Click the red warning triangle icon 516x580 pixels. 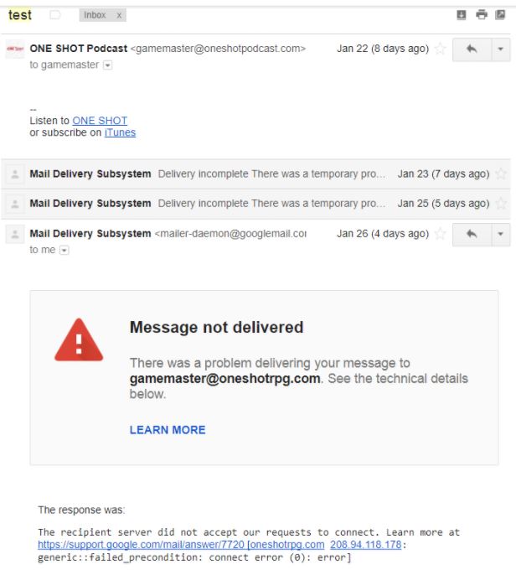pos(79,340)
